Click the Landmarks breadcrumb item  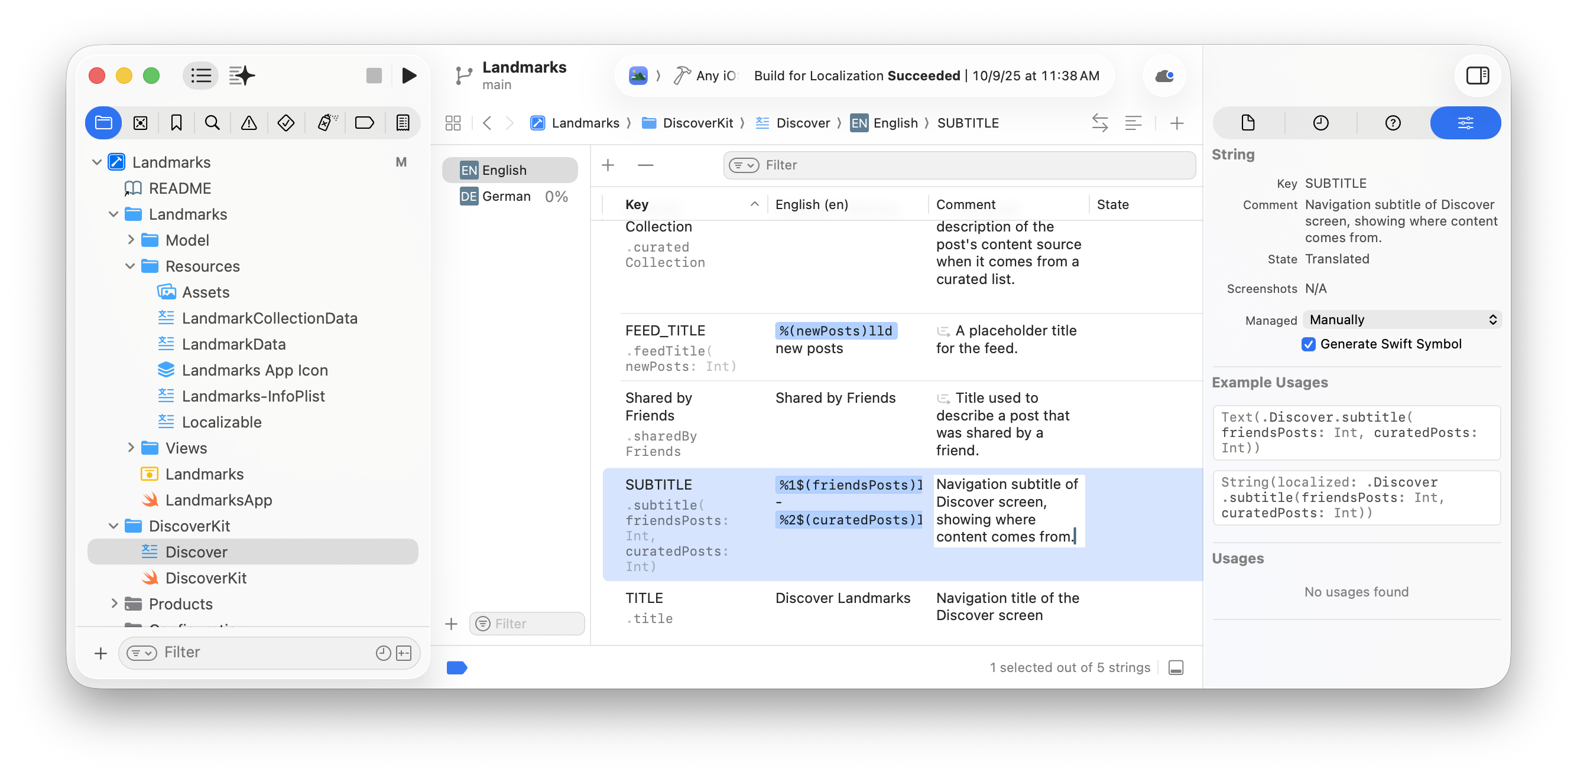[575, 123]
